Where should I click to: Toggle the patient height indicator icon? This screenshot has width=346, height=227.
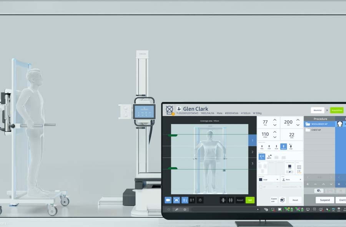(185, 200)
